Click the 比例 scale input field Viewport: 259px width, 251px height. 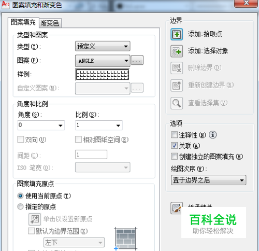99,125
